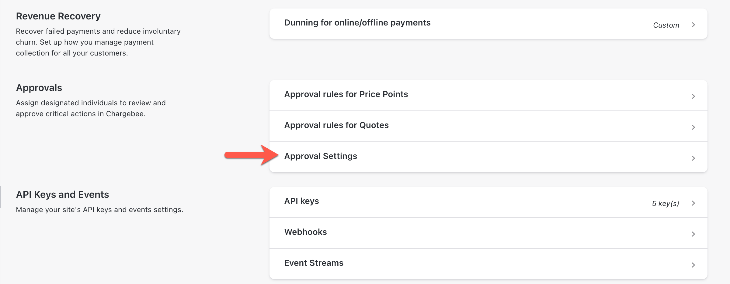Open Approval rules for Quotes
Image resolution: width=730 pixels, height=284 pixels.
pos(336,125)
